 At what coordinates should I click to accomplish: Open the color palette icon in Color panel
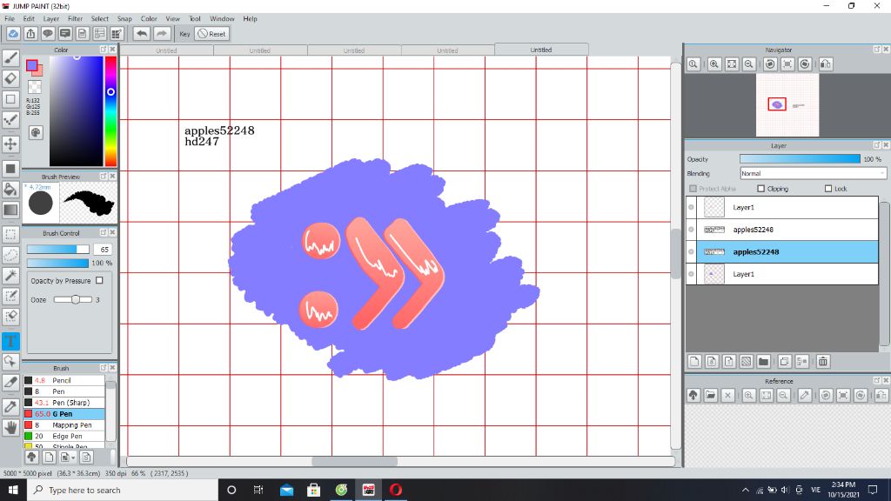click(x=36, y=132)
